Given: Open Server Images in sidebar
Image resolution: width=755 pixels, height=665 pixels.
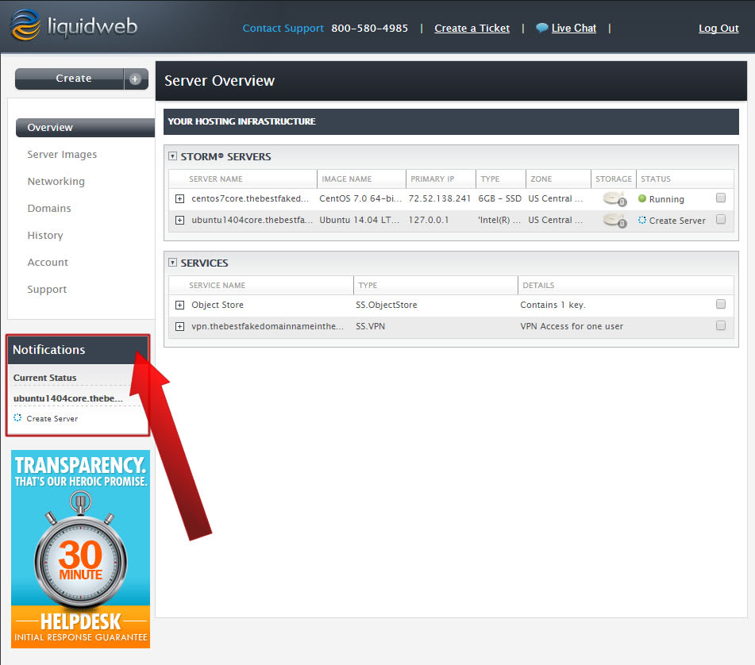Looking at the screenshot, I should (62, 155).
